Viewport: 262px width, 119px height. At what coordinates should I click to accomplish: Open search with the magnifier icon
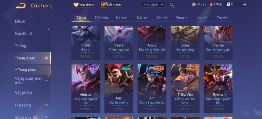[x=172, y=5]
